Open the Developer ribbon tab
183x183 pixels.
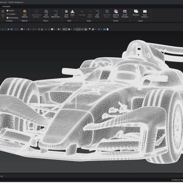click(x=7, y=7)
